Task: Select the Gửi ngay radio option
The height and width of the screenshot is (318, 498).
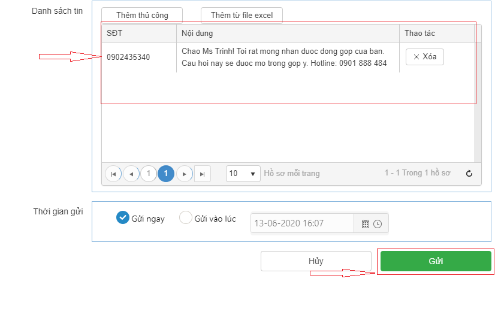Action: (123, 218)
